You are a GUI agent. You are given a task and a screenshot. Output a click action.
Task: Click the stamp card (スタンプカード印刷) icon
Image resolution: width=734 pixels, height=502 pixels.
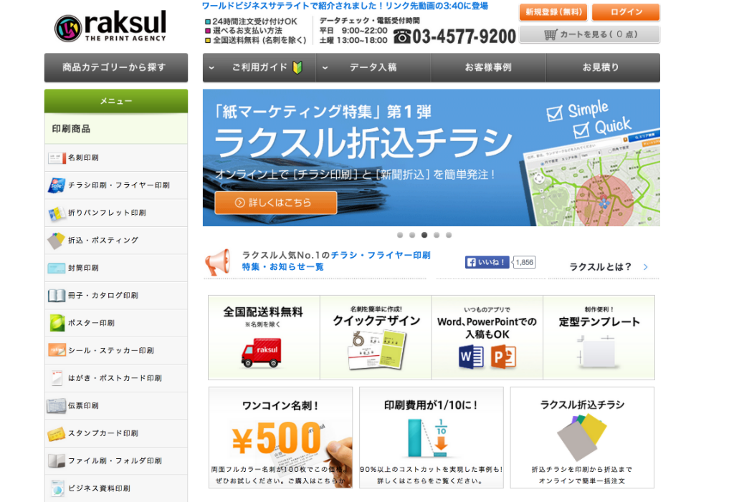pos(57,433)
